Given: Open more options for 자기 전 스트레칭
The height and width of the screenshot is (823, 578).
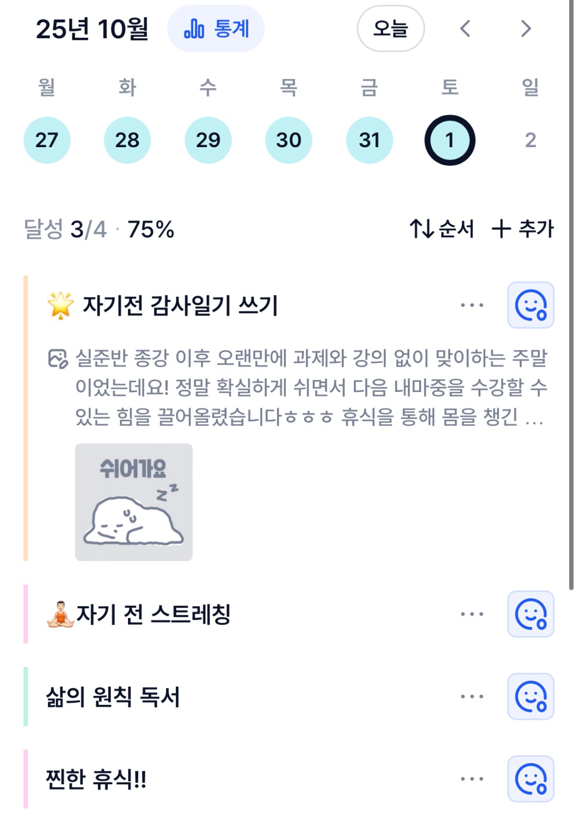Looking at the screenshot, I should coord(472,614).
